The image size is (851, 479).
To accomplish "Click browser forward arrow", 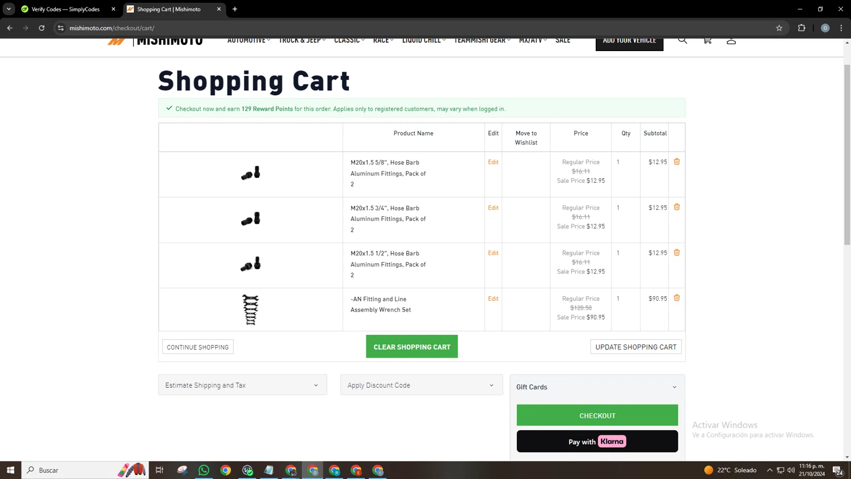I will (x=26, y=28).
